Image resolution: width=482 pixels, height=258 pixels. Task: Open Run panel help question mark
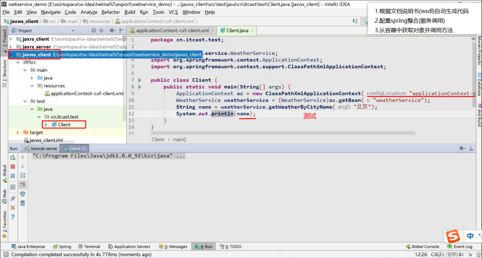click(x=13, y=217)
